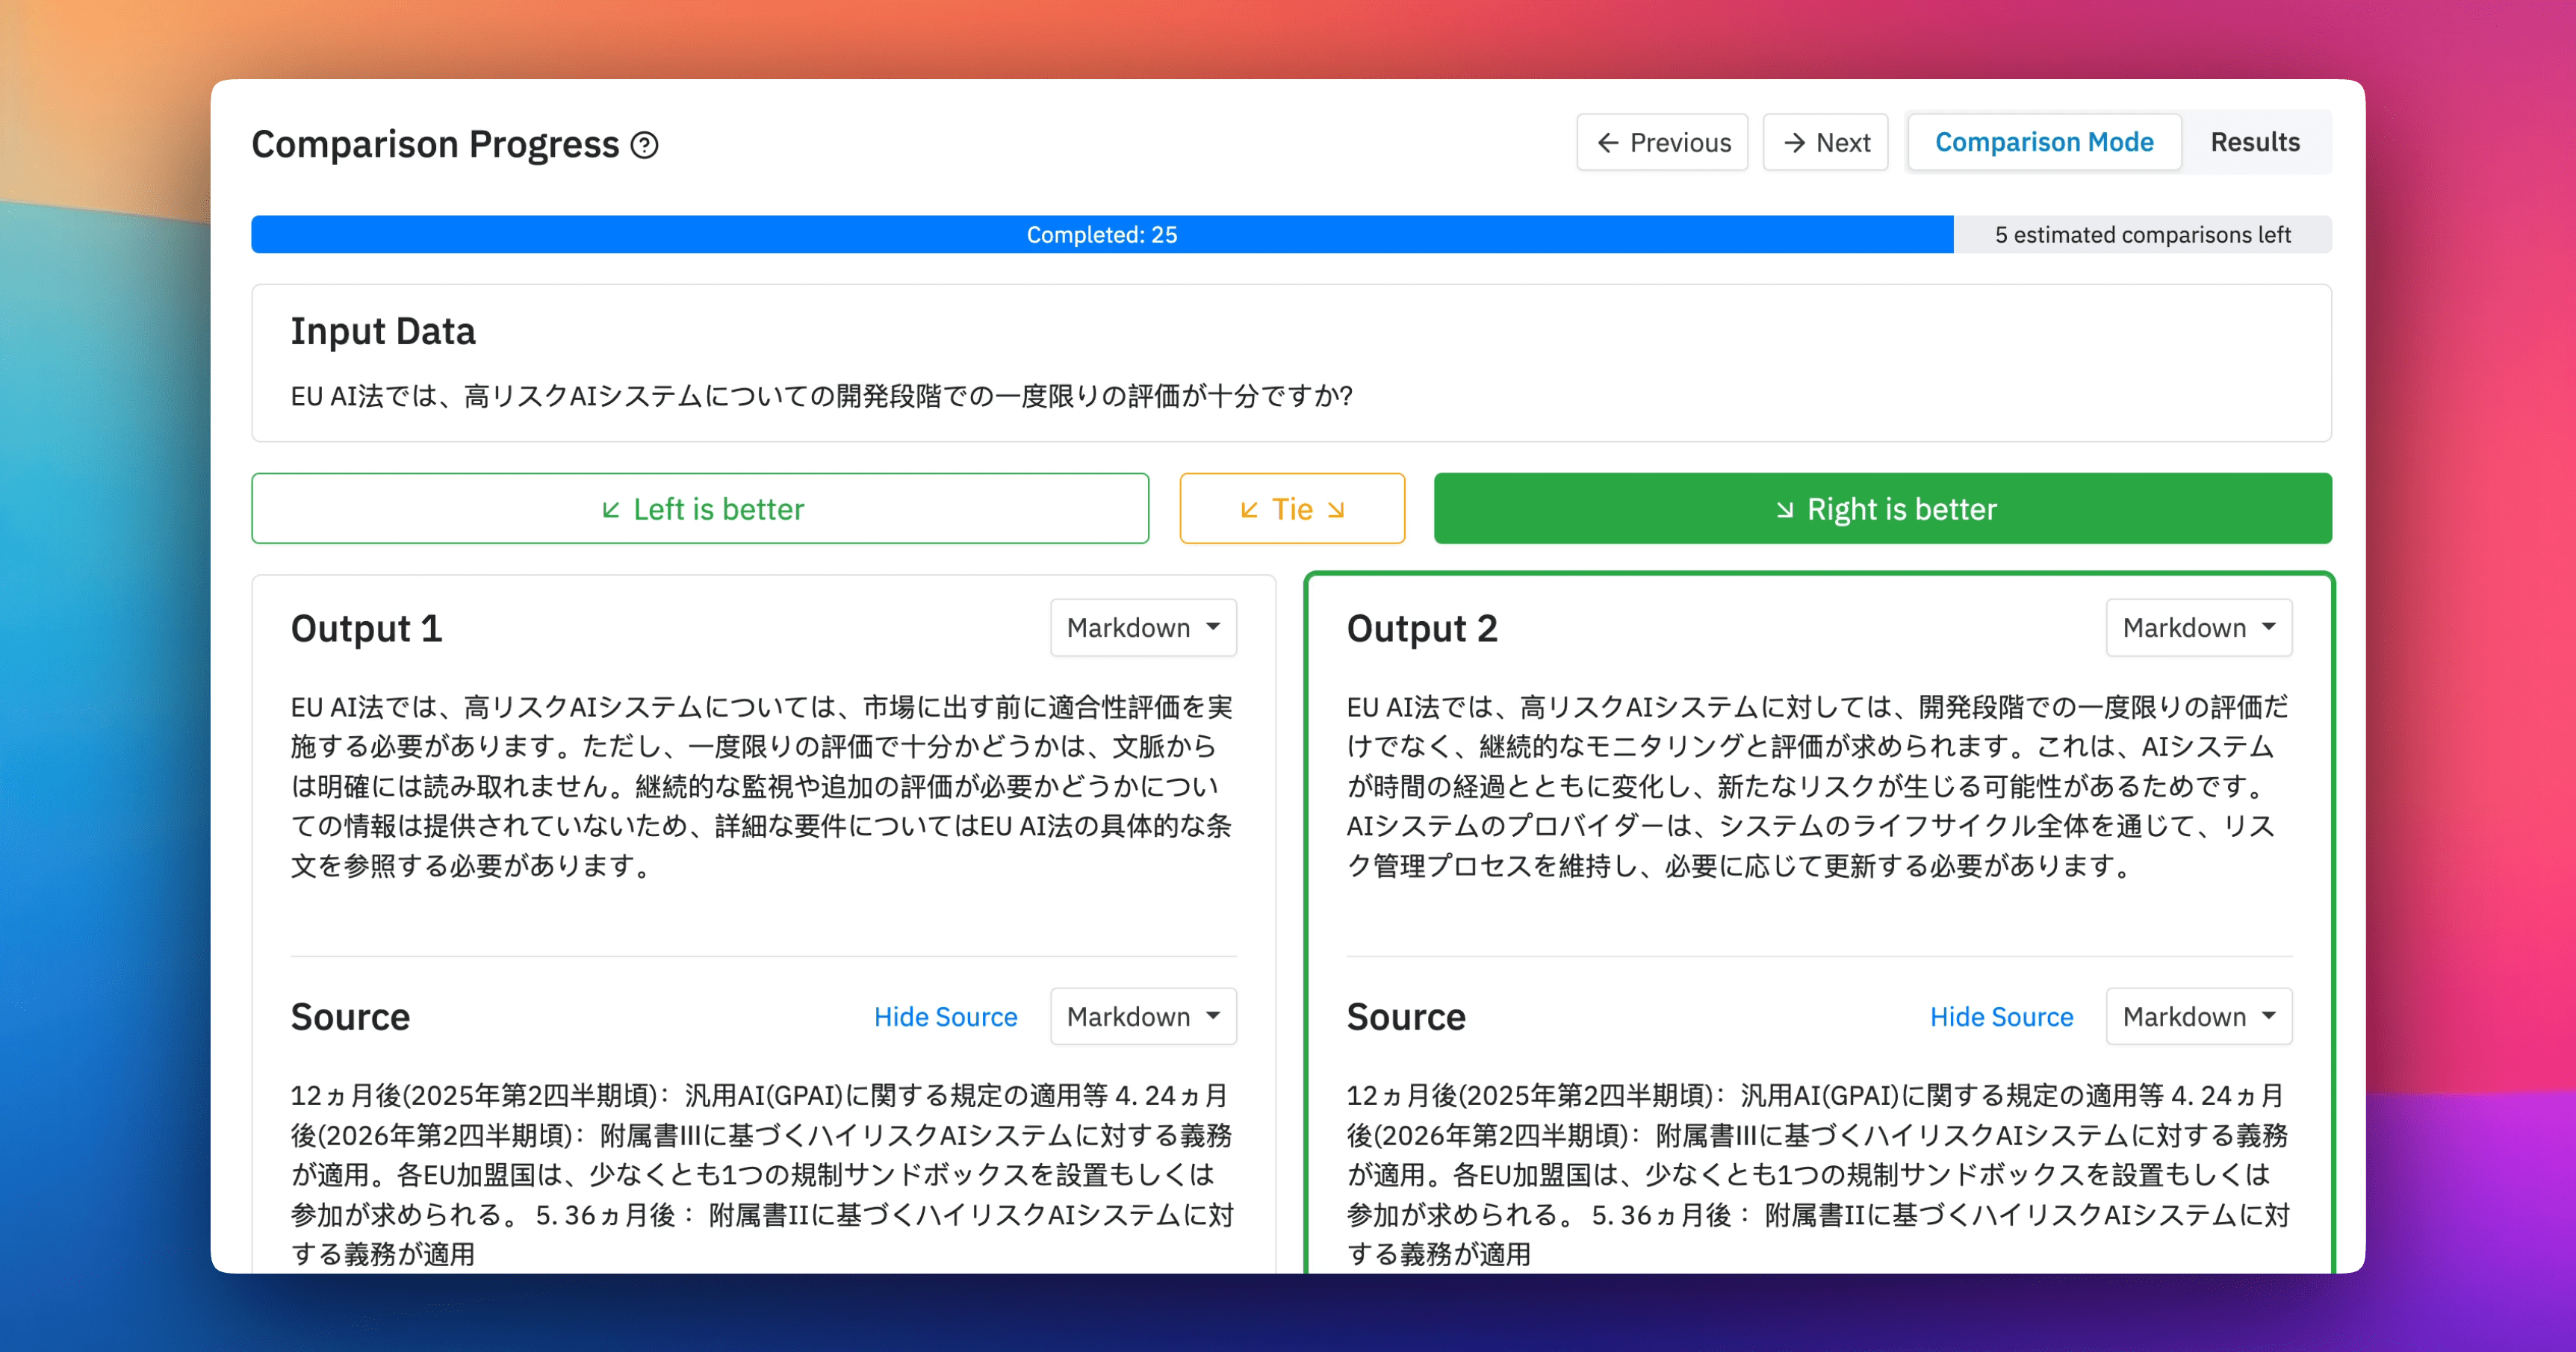
Task: Mark the comparison as a Tie
Action: [x=1292, y=508]
